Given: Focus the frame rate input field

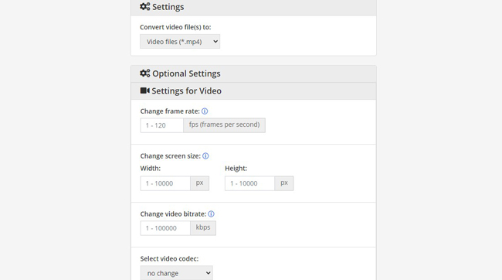Looking at the screenshot, I should click(x=161, y=125).
